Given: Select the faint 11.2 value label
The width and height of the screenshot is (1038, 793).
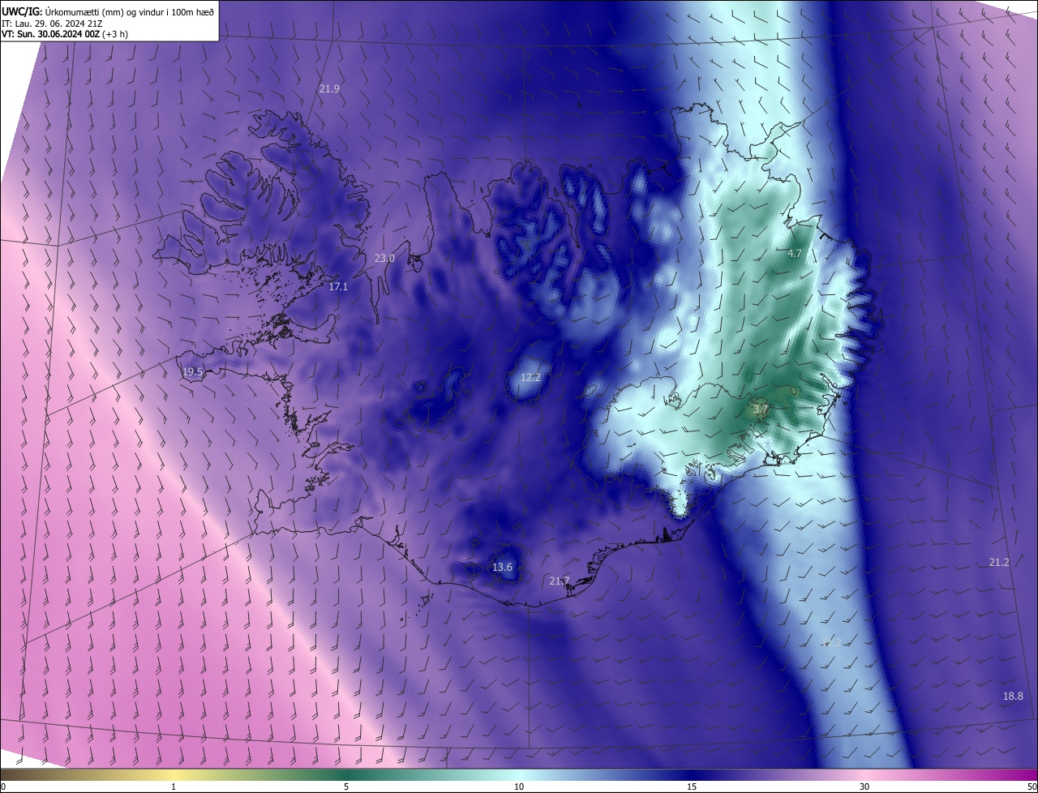Looking at the screenshot, I should click(831, 642).
